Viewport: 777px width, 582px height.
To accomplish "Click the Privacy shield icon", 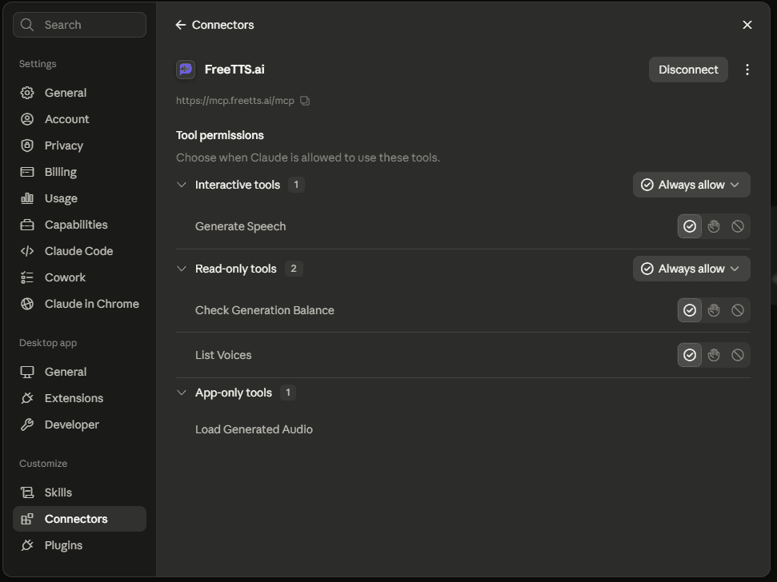I will point(27,145).
